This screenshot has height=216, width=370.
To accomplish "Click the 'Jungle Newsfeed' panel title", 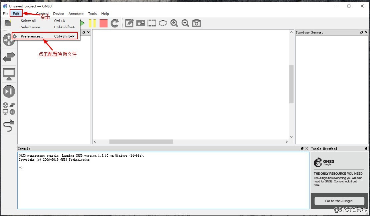I will (x=324, y=149).
